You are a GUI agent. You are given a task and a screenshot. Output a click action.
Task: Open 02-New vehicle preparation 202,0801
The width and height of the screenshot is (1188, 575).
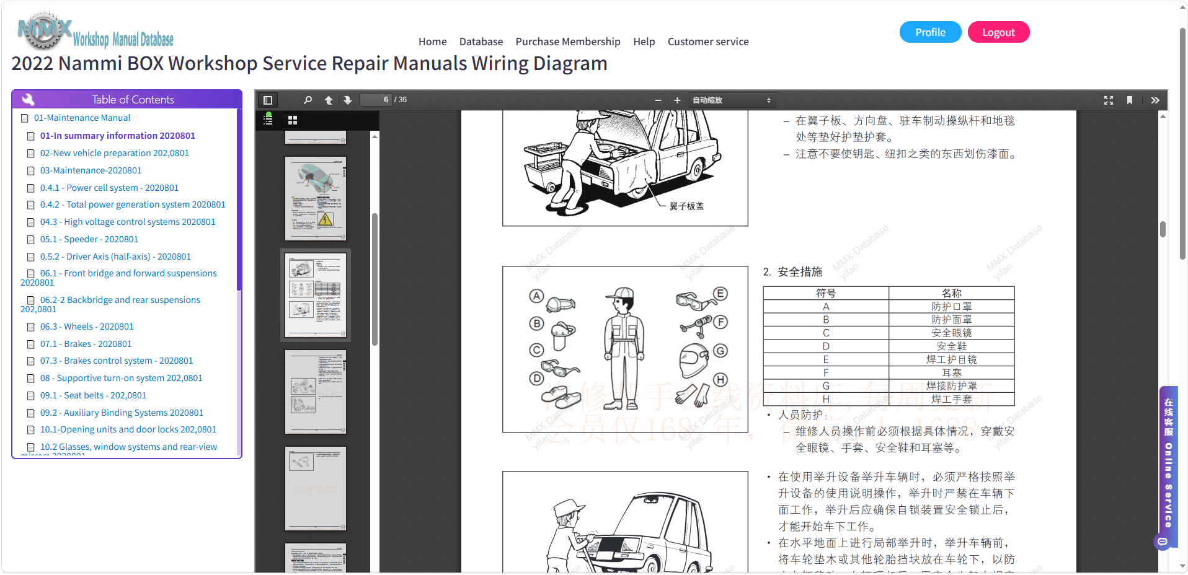point(115,153)
